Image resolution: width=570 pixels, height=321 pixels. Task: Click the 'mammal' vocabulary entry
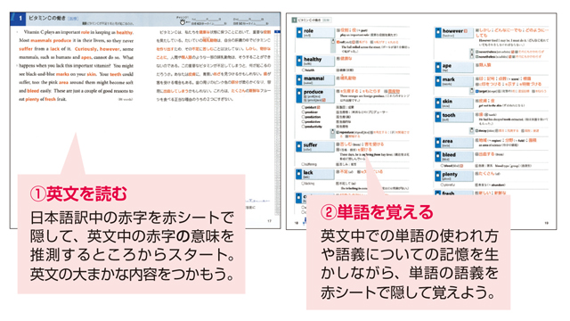tap(315, 79)
